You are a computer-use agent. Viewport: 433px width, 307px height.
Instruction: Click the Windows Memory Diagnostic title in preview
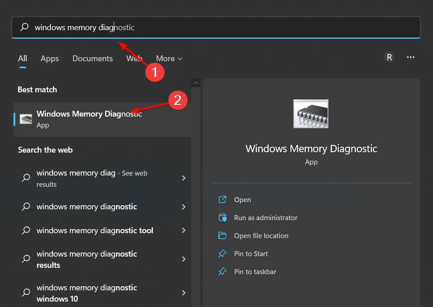(311, 149)
